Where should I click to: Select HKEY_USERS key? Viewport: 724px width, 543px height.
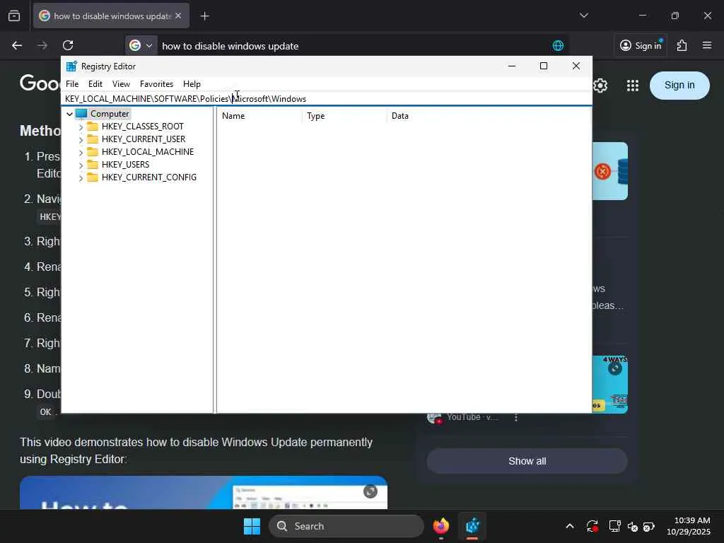click(x=126, y=164)
